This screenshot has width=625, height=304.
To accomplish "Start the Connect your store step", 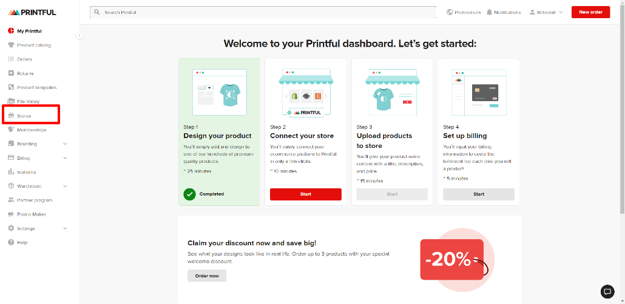I will point(305,194).
